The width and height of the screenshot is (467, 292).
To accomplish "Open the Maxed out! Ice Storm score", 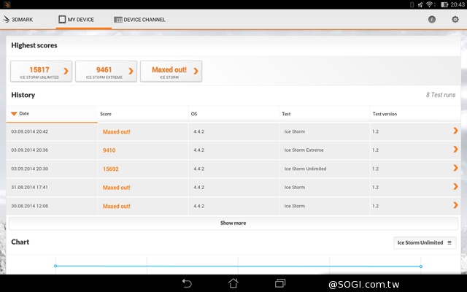I will (x=171, y=72).
